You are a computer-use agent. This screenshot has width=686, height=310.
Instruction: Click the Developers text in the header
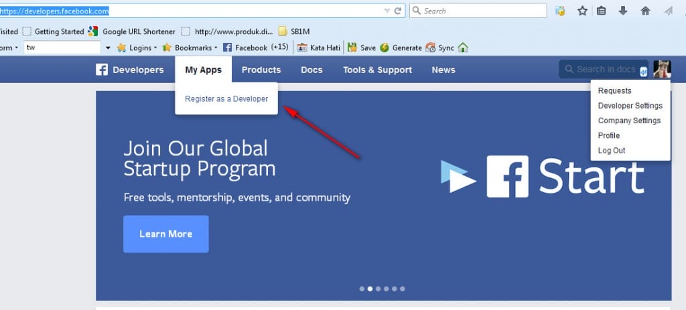(138, 70)
